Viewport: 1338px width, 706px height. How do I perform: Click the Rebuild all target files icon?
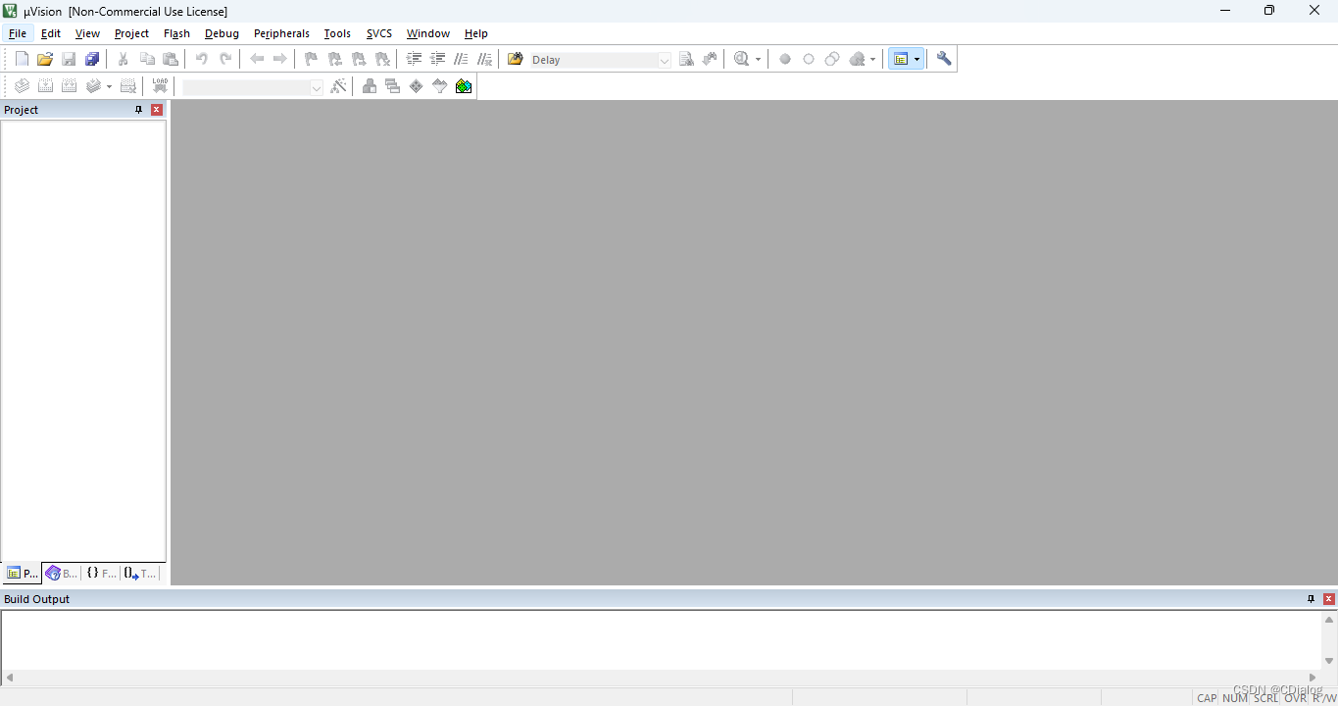(x=69, y=86)
